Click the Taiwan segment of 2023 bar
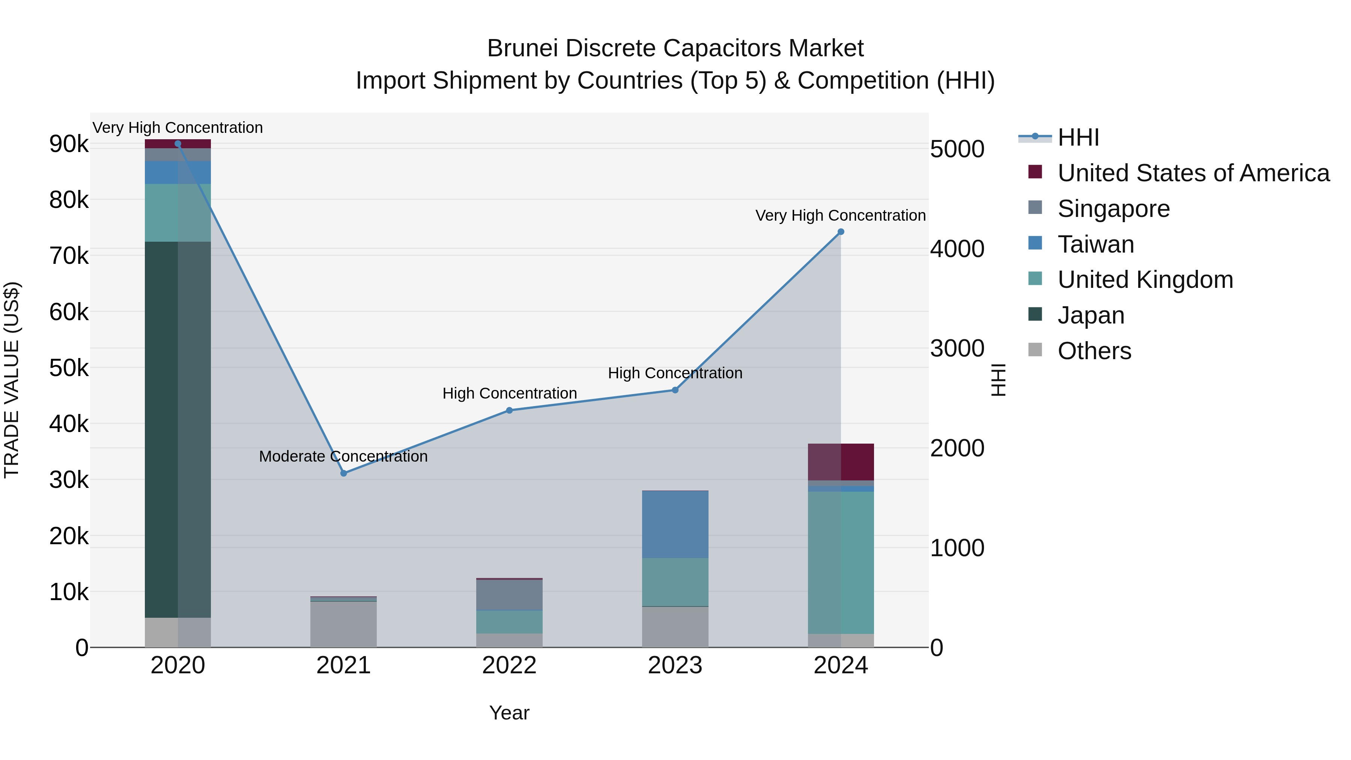Screen dimensions: 1351x760 click(675, 525)
